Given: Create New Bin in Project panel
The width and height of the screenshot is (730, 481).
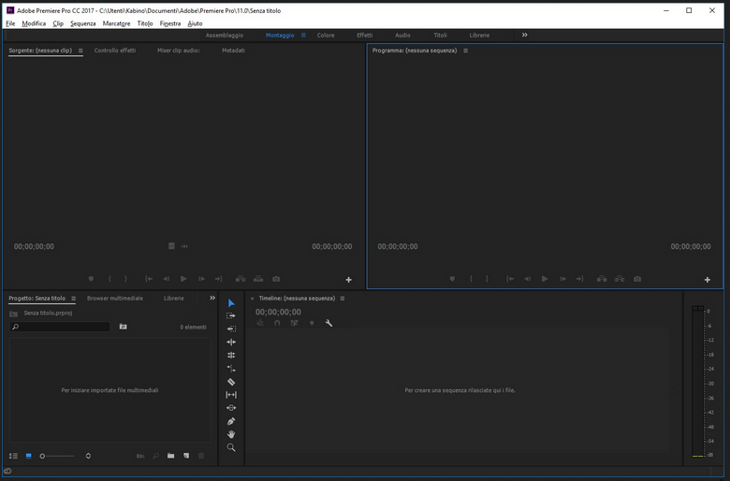Looking at the screenshot, I should 171,456.
